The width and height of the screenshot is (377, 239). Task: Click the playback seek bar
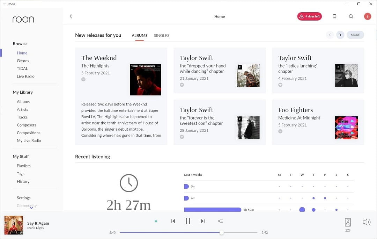[188, 232]
